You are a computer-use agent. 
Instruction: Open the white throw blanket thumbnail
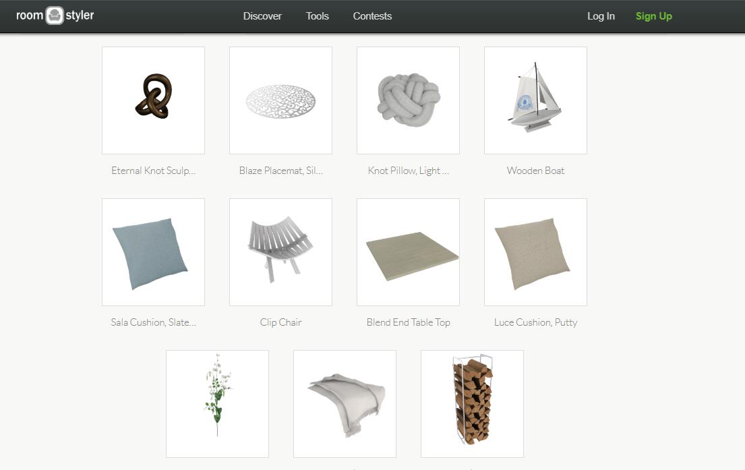pos(345,404)
